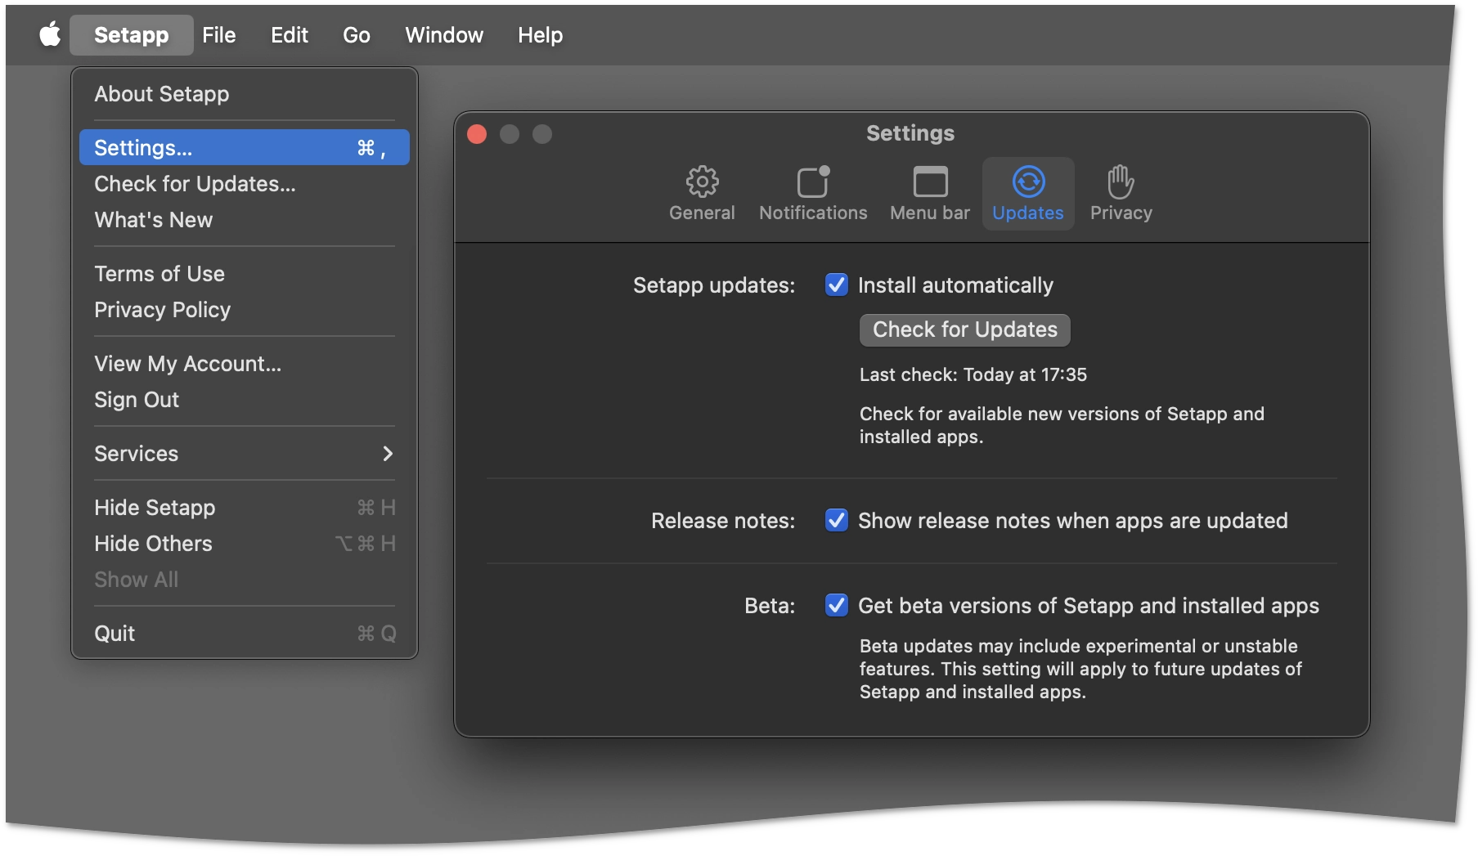
Task: Choose Check for Updates… in Setapp menu
Action: click(245, 184)
